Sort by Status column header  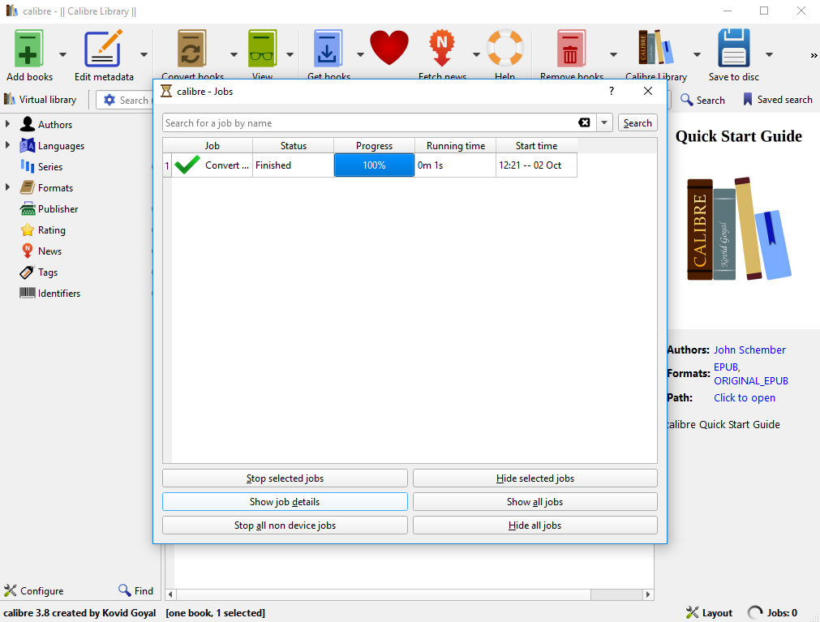pos(294,145)
